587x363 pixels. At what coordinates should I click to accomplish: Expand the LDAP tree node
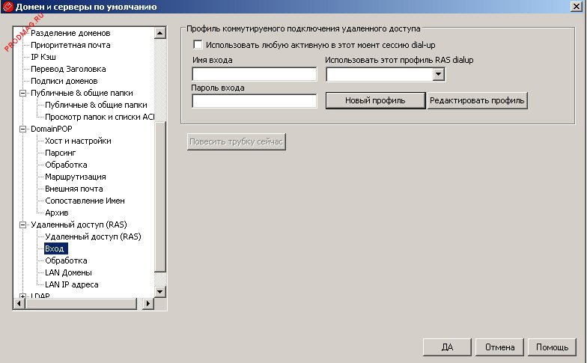click(22, 296)
